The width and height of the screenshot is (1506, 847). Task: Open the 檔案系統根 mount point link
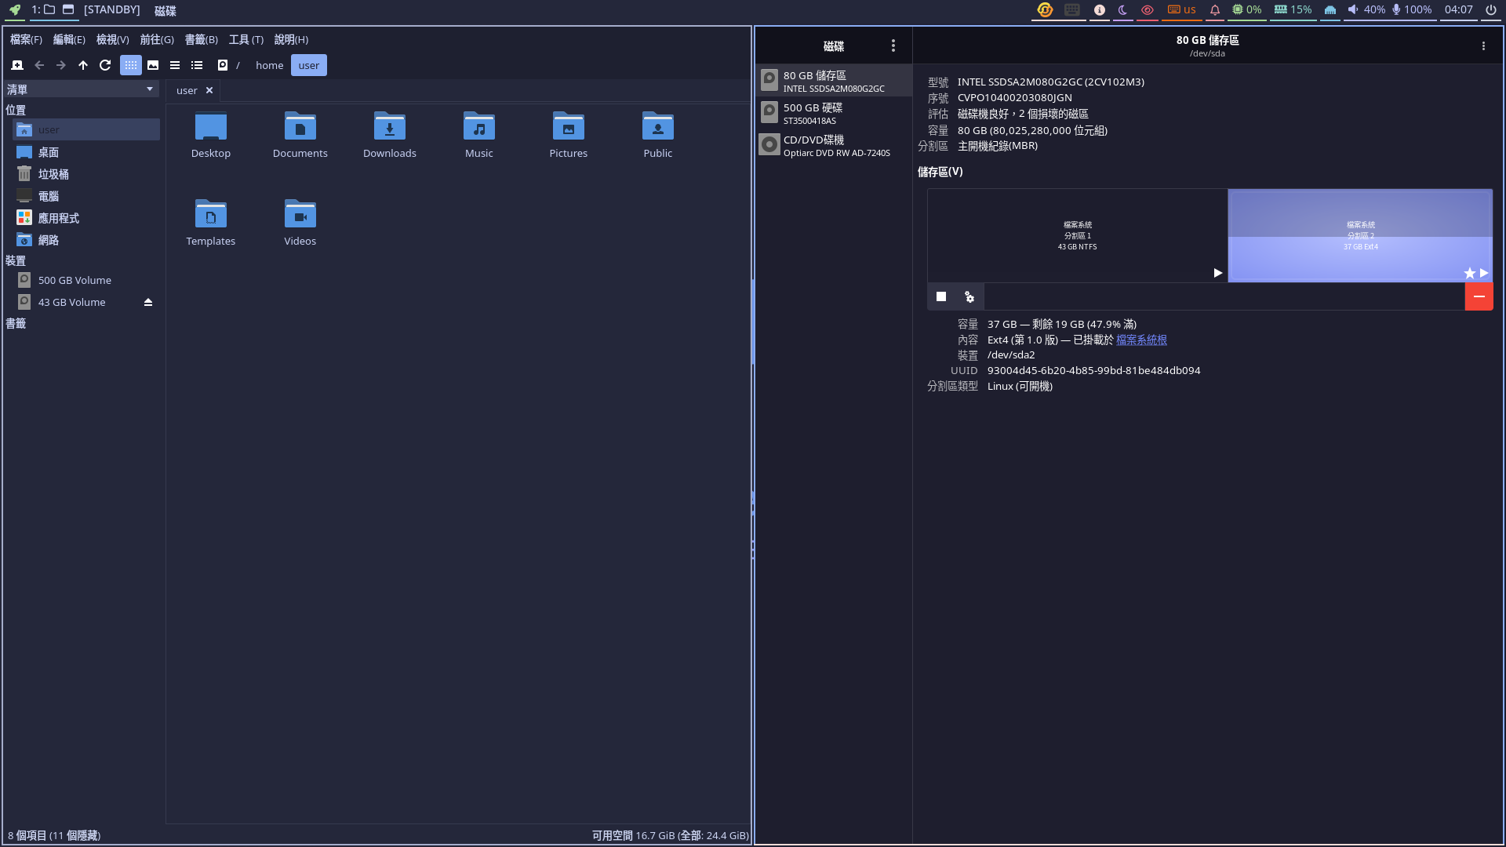coord(1141,340)
